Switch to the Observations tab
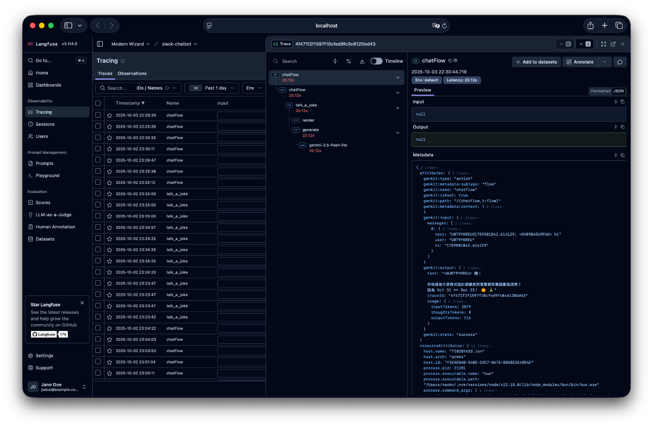Viewport: 653px width, 427px height. point(132,74)
